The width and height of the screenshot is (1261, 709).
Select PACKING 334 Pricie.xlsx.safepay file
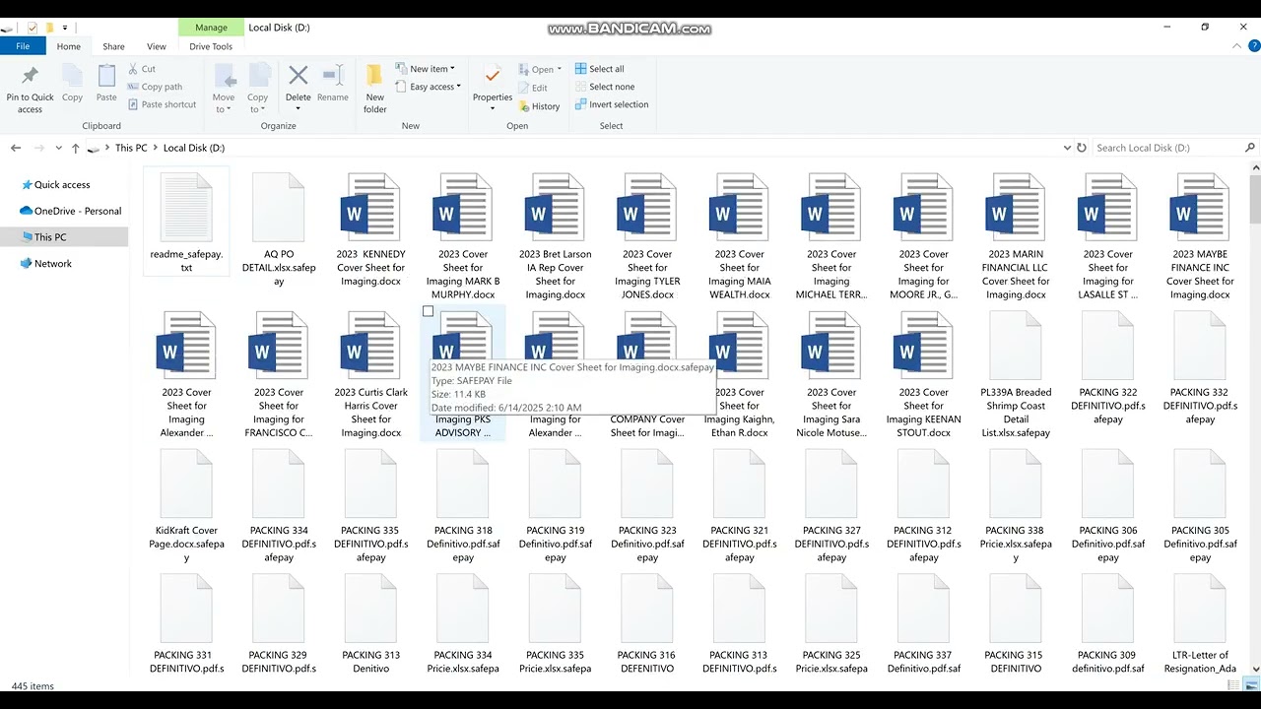tap(463, 623)
